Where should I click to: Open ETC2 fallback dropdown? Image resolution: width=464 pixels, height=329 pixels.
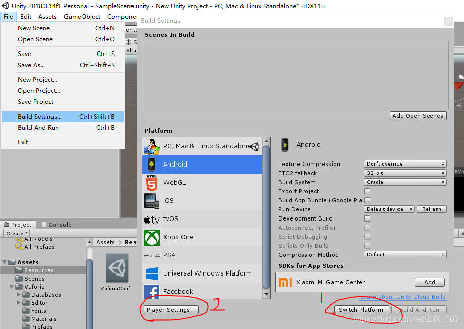pyautogui.click(x=405, y=173)
